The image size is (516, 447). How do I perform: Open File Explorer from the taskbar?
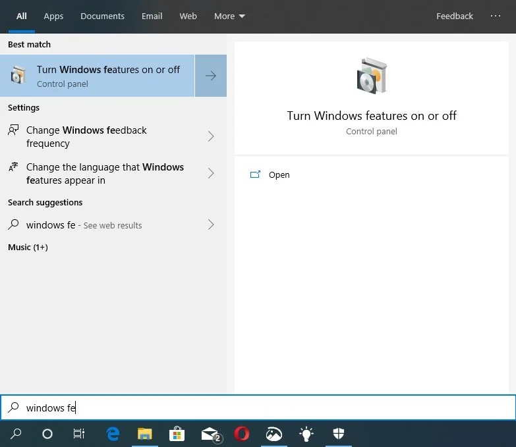[145, 434]
